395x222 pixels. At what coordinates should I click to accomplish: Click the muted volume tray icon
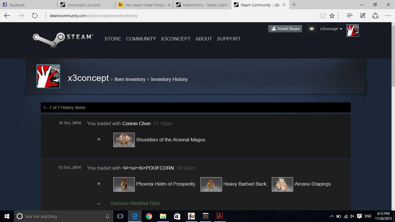[x=352, y=216]
